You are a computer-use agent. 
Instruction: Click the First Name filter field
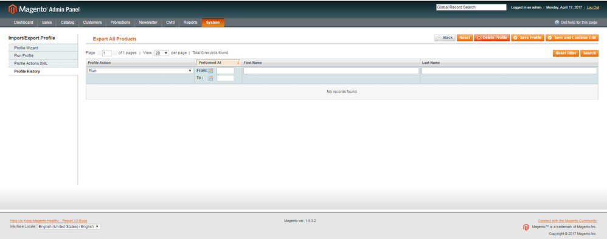(331, 71)
